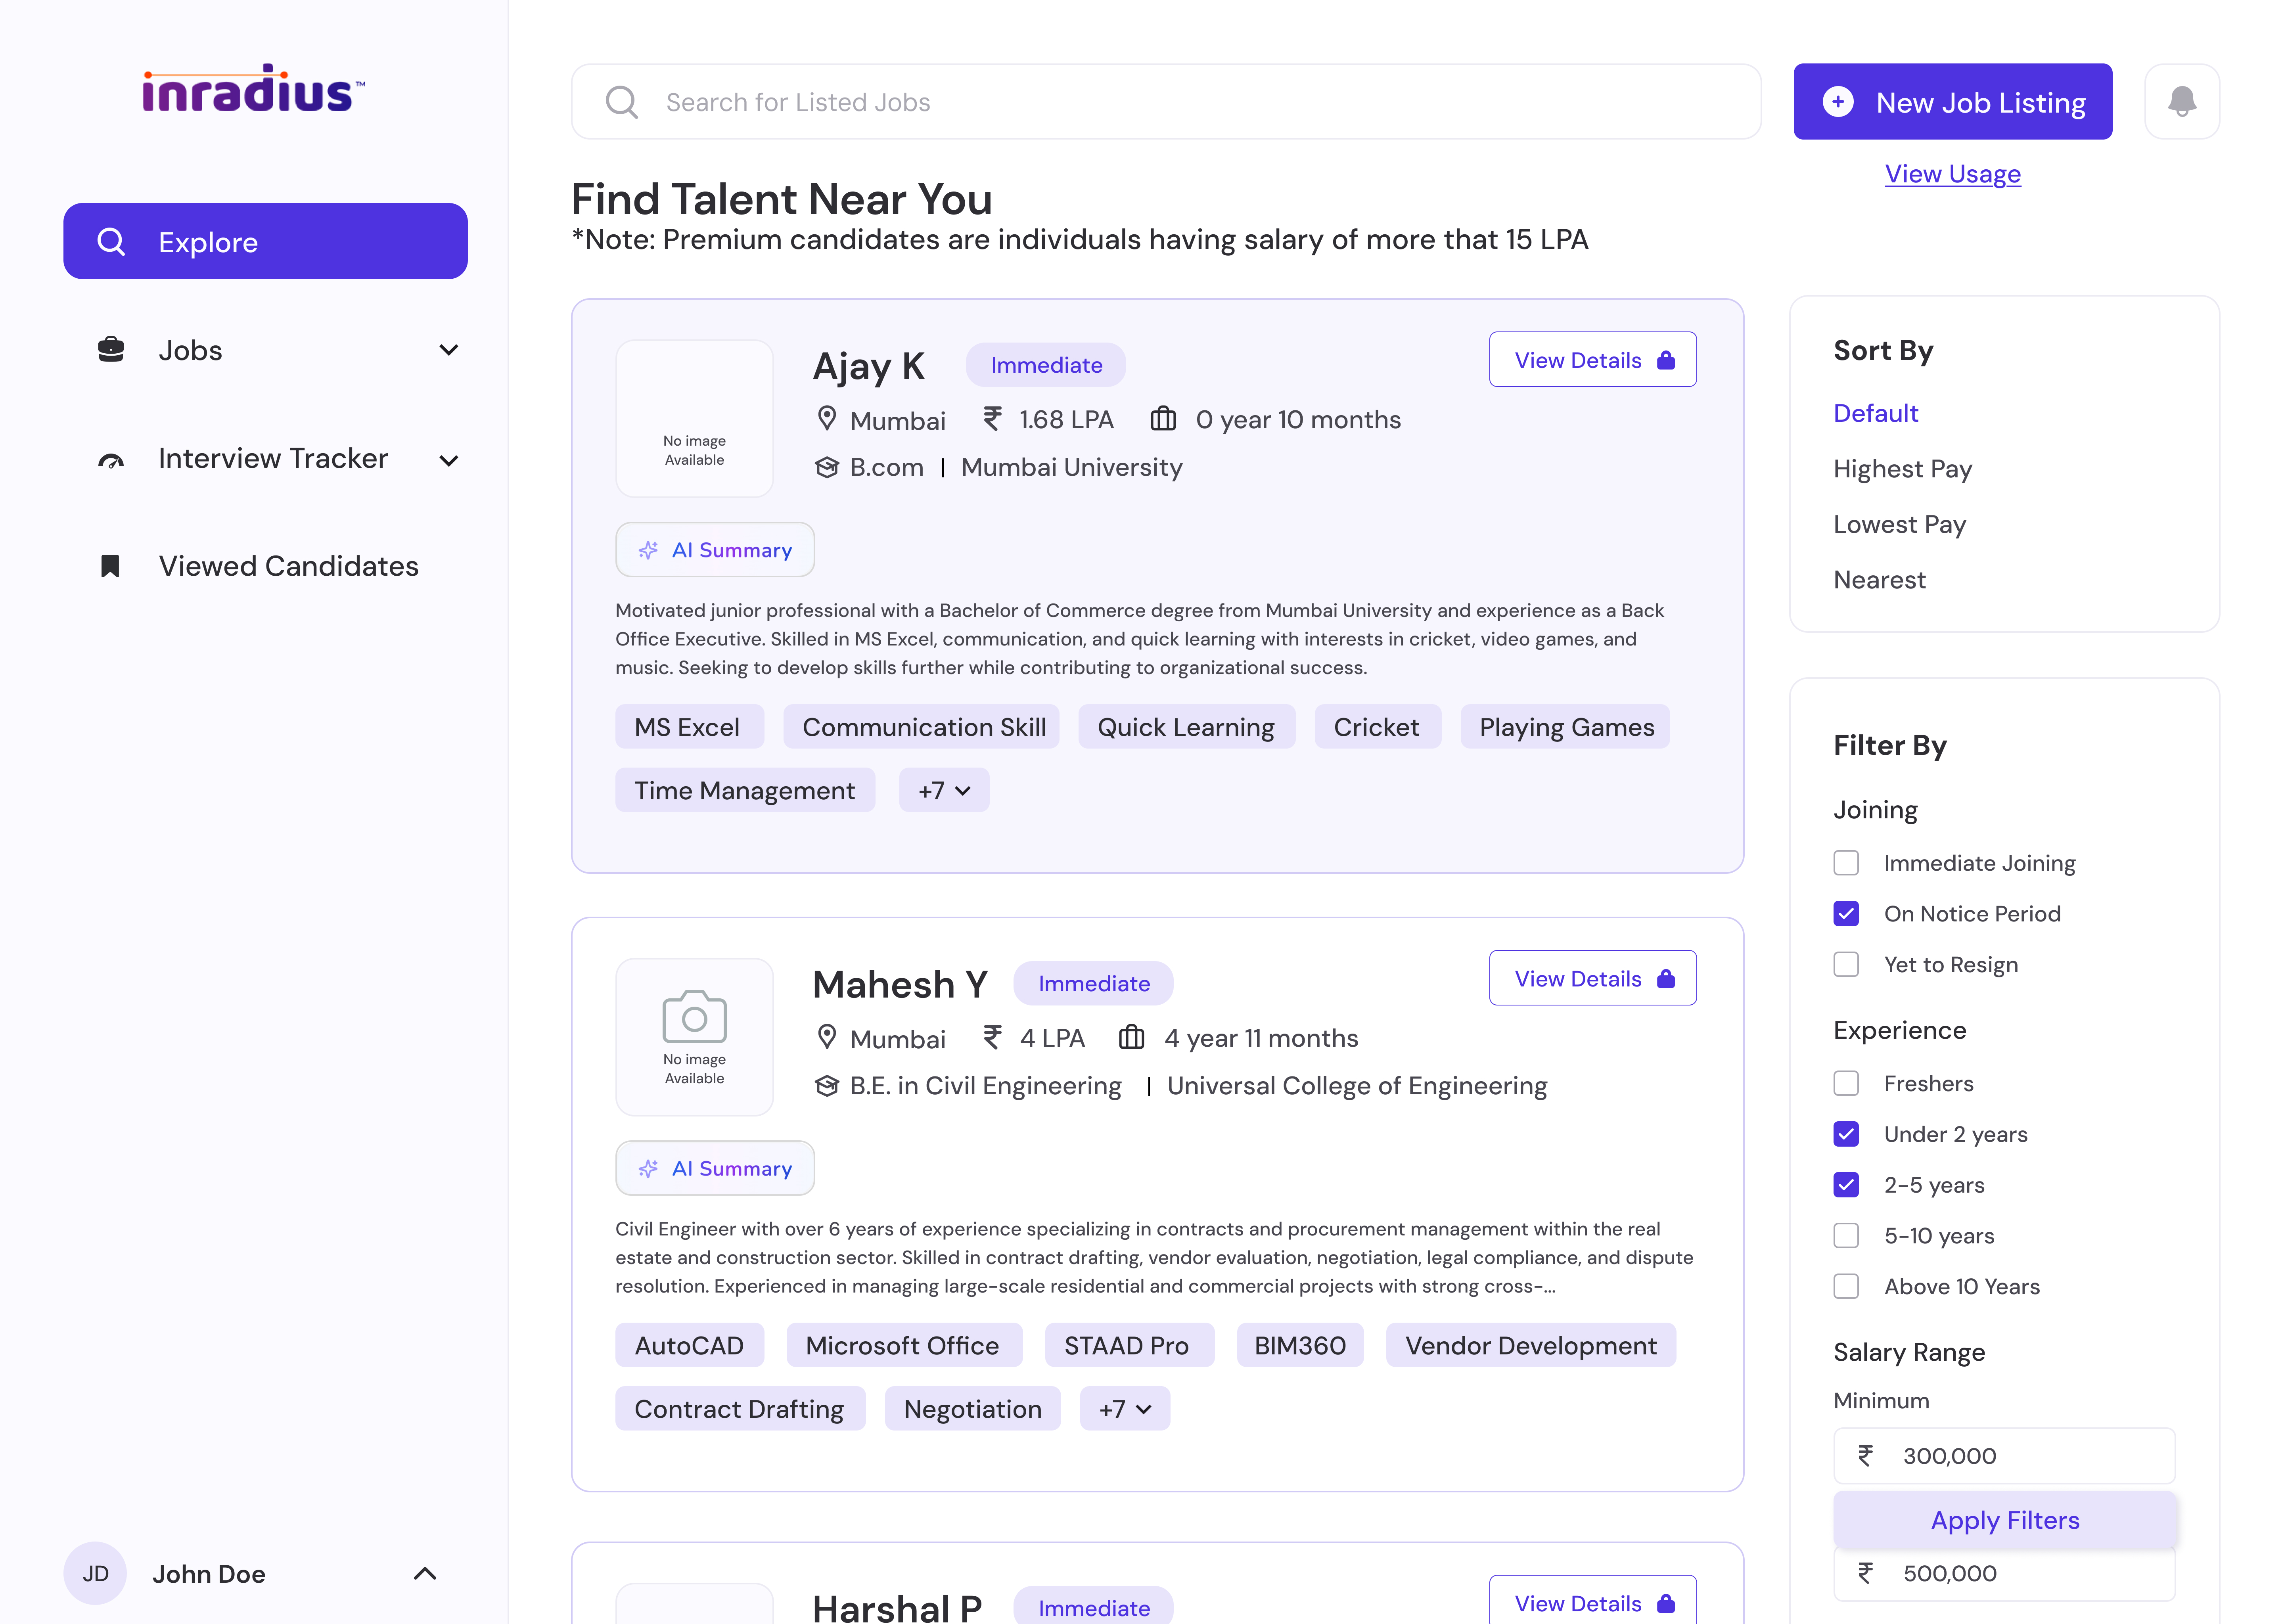Click the plus icon on New Job Listing
The height and width of the screenshot is (1624, 2284).
1838,102
